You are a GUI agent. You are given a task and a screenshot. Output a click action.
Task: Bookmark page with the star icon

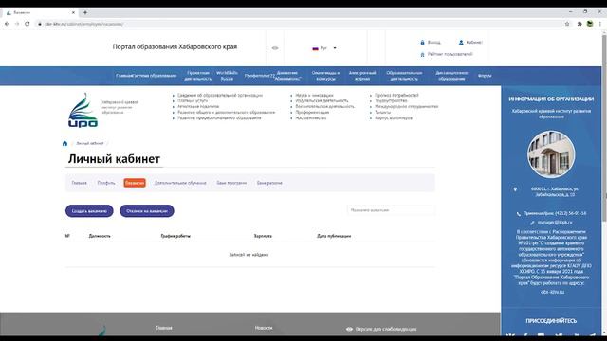[x=567, y=24]
